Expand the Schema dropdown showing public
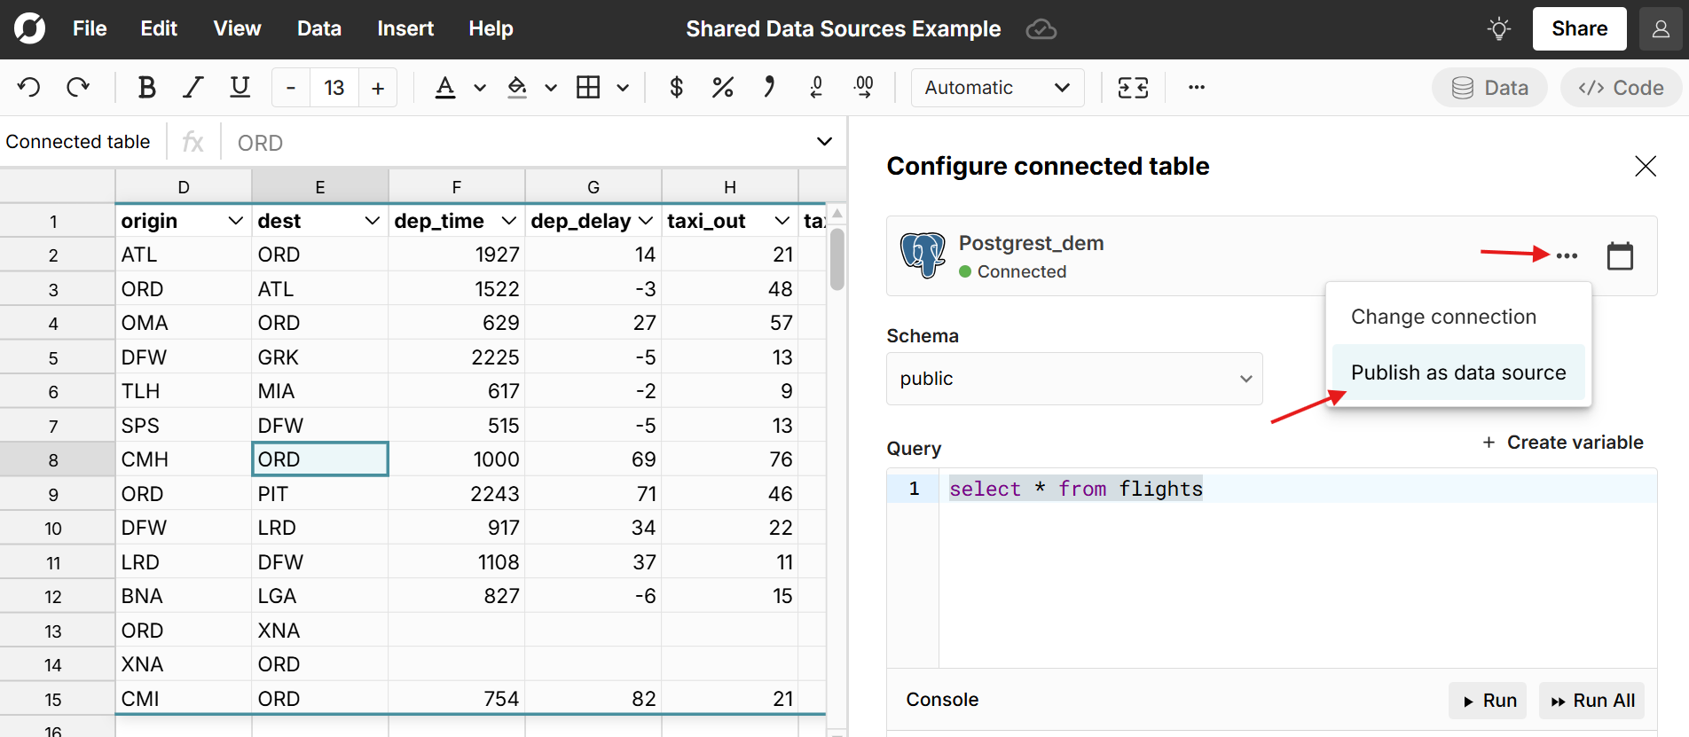1689x737 pixels. tap(1073, 379)
